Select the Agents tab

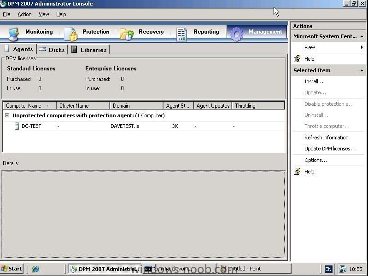point(19,49)
